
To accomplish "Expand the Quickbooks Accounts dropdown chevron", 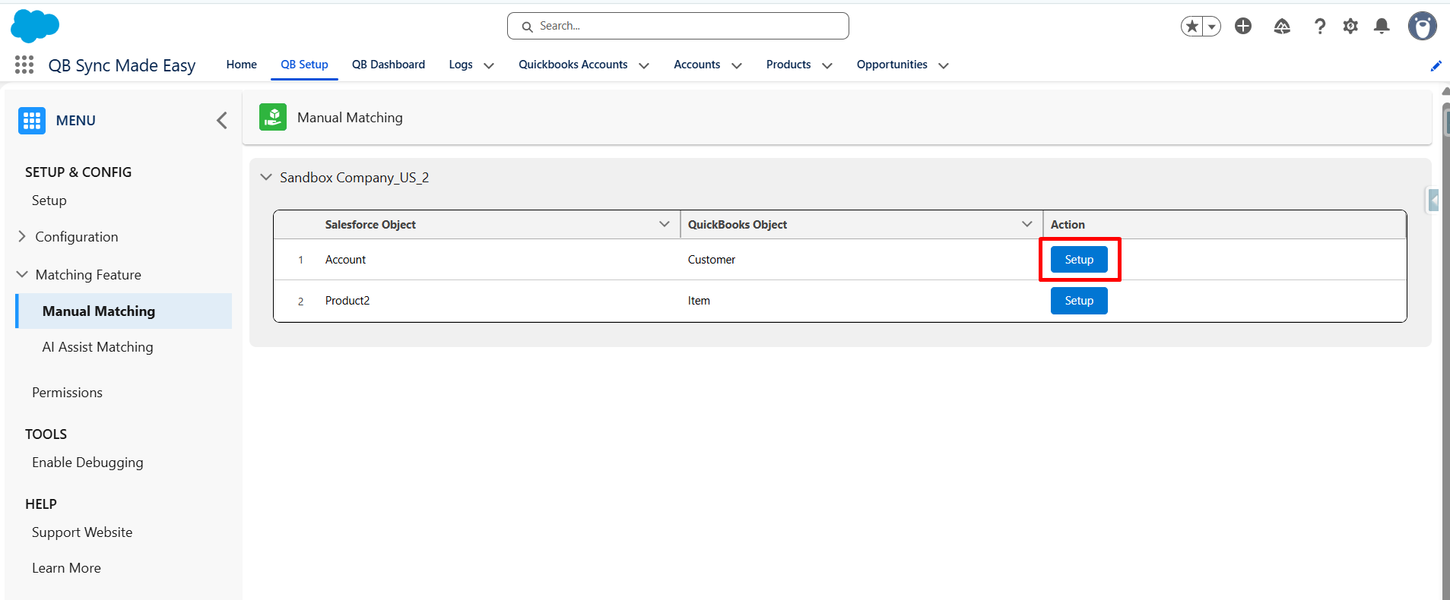I will pyautogui.click(x=644, y=65).
